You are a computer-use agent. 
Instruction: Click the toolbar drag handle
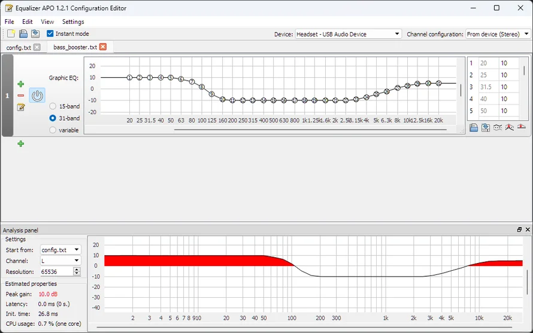[4, 33]
